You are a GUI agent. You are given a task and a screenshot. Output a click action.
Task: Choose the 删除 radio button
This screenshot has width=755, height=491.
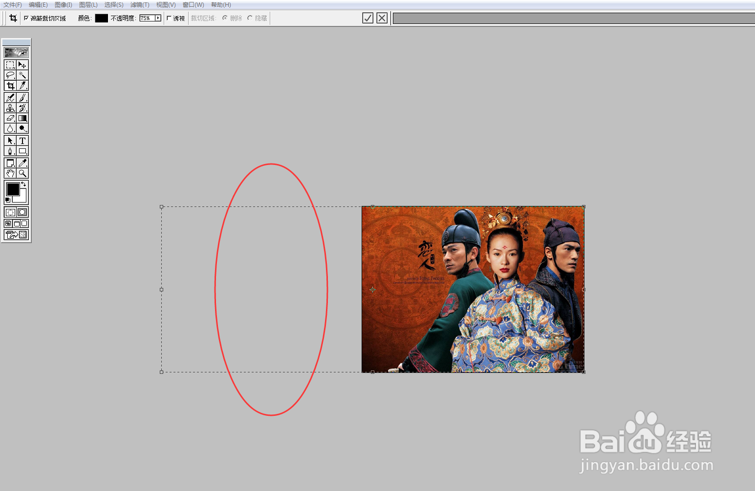tap(225, 18)
